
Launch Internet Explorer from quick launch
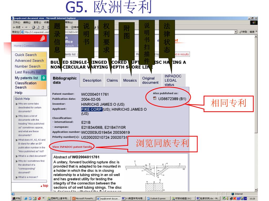pos(26,198)
